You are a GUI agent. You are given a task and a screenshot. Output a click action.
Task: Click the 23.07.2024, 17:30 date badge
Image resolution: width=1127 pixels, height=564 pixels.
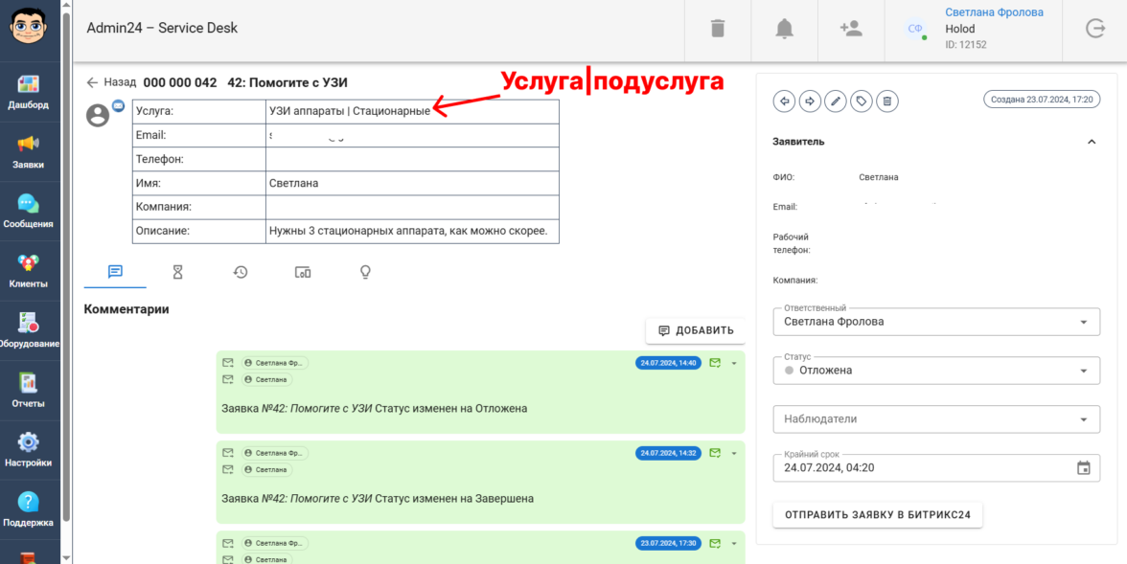(669, 543)
